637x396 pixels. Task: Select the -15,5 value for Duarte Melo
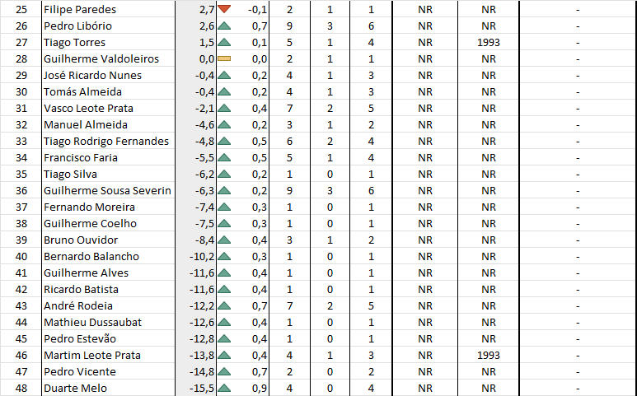tap(202, 389)
